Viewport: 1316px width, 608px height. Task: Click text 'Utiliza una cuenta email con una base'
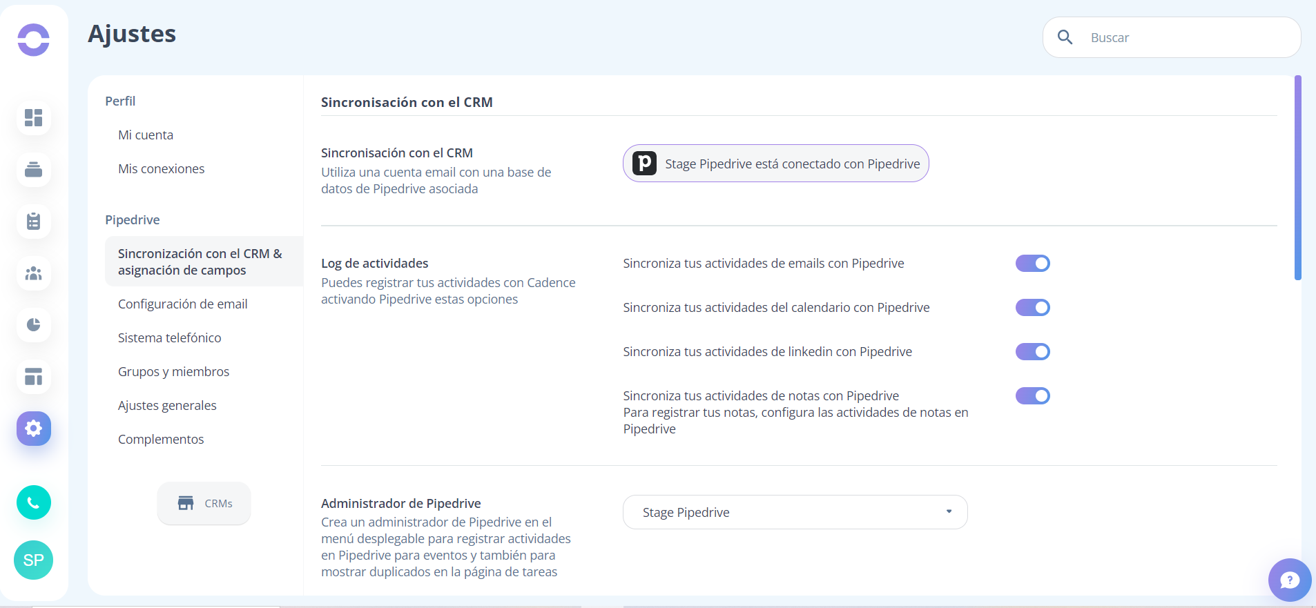click(436, 172)
